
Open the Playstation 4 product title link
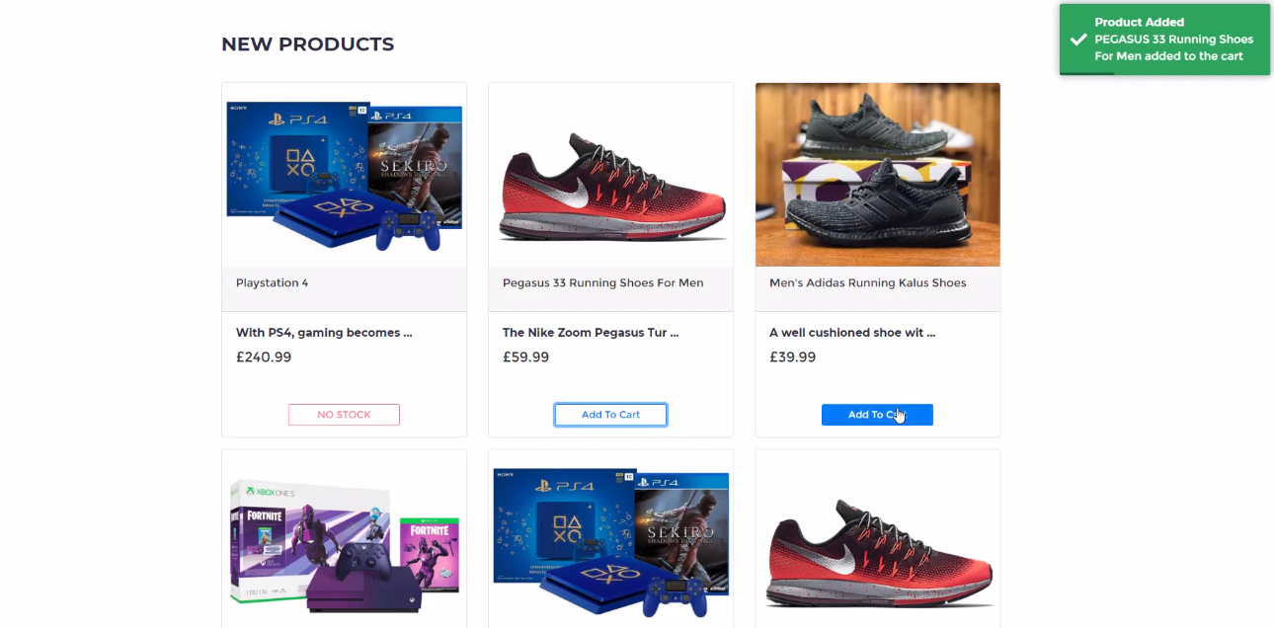click(x=272, y=282)
